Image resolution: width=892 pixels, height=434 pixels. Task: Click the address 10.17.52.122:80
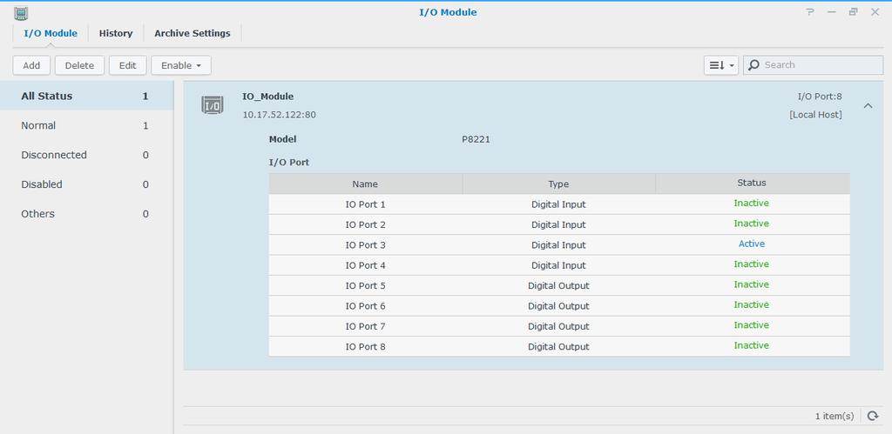tap(280, 115)
